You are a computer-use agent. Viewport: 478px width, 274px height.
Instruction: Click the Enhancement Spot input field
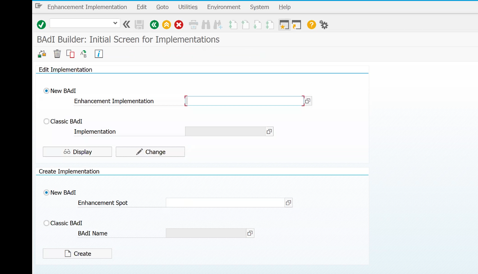[225, 203]
